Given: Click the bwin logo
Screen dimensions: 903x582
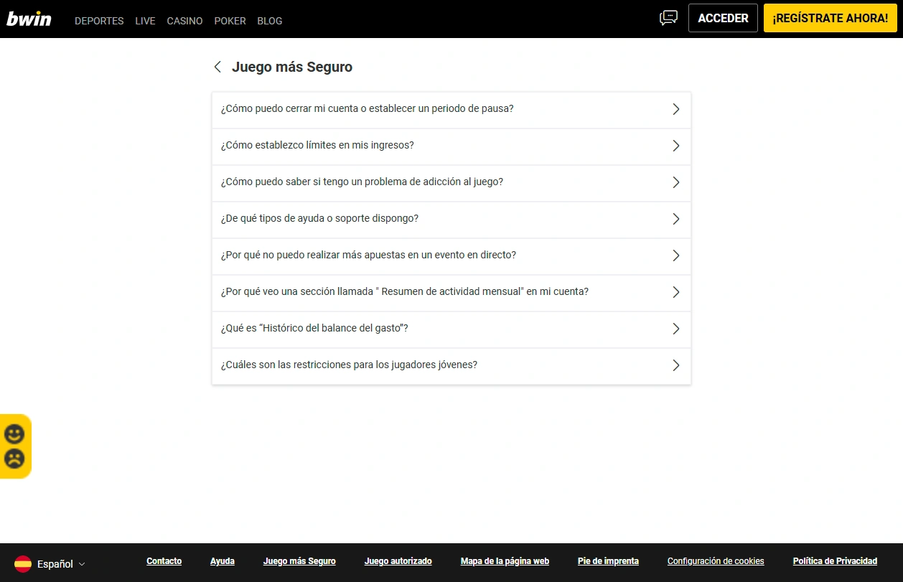Looking at the screenshot, I should pos(29,19).
